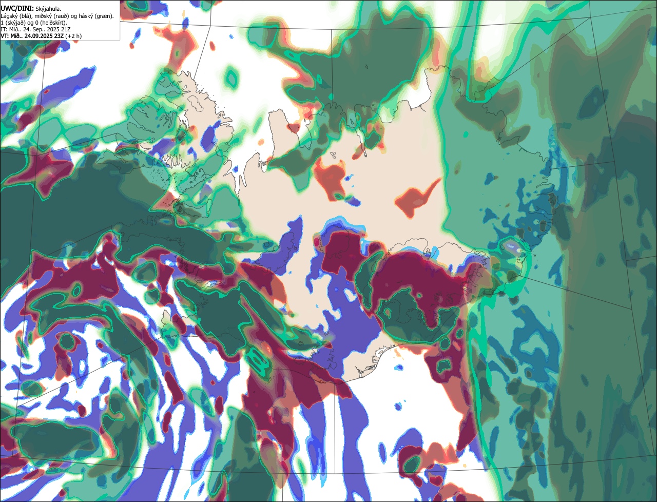Image resolution: width=657 pixels, height=502 pixels.
Task: Click the 'miðský (rauð)' legend text
Action: 51,16
